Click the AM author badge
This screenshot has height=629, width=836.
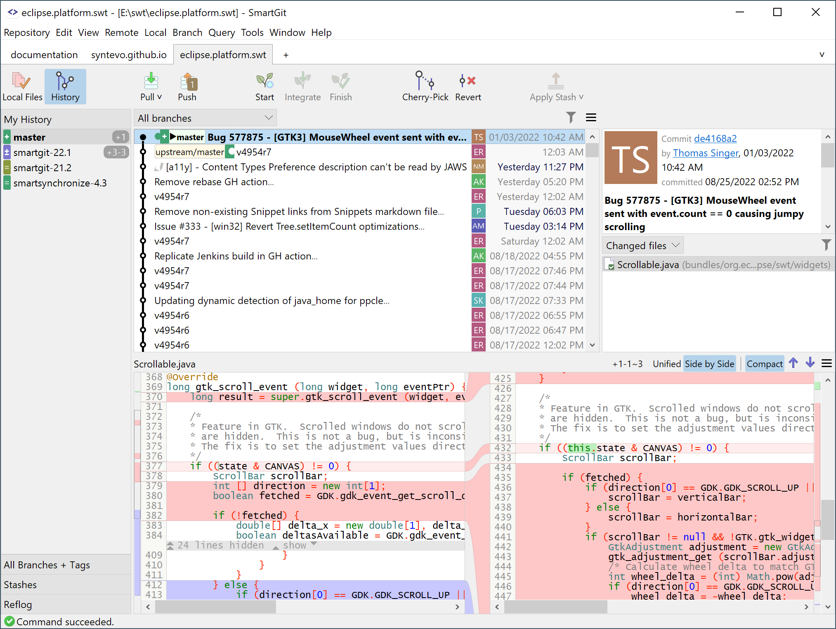point(478,226)
